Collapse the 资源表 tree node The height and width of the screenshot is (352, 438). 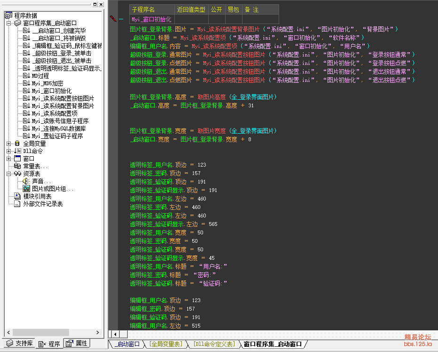(x=9, y=174)
